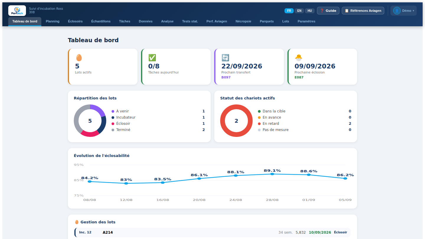Click the E087 hatching lot link

pyautogui.click(x=299, y=77)
